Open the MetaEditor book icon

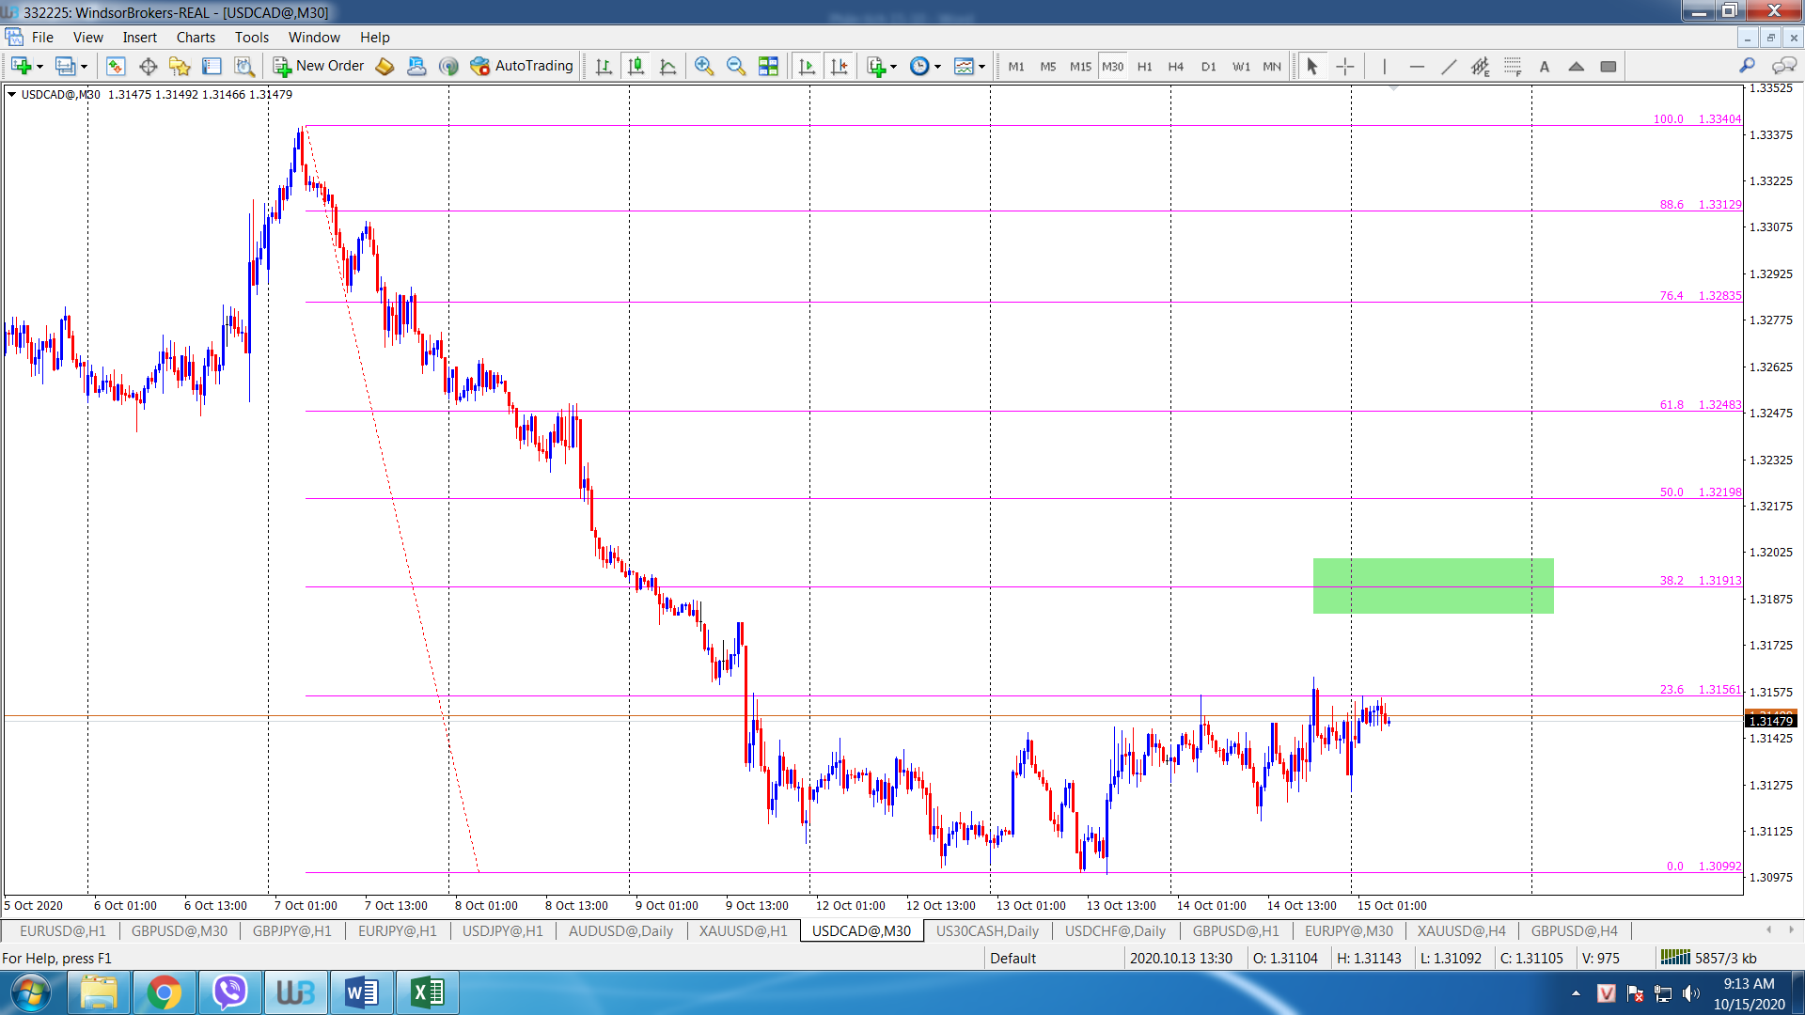(x=385, y=66)
